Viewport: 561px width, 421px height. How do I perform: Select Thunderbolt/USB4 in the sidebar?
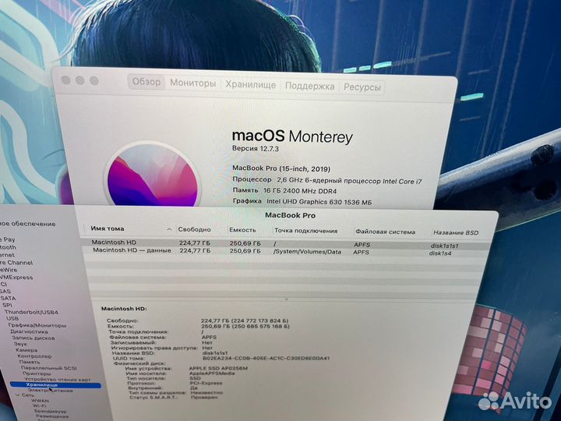pyautogui.click(x=31, y=312)
